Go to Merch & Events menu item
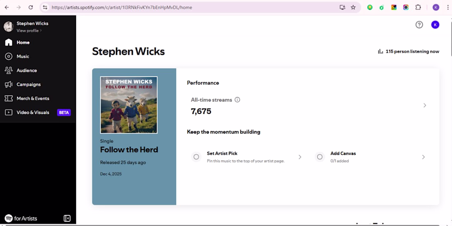This screenshot has height=226, width=452. (x=33, y=98)
